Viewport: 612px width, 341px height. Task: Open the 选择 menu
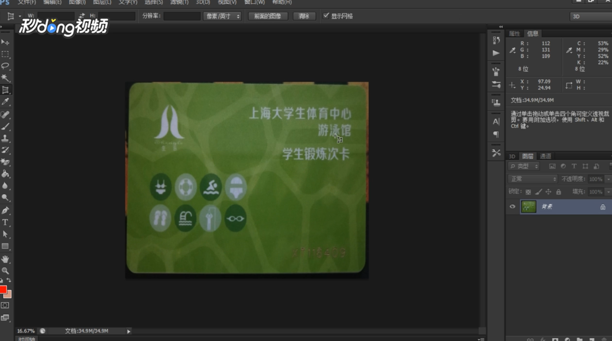point(153,2)
